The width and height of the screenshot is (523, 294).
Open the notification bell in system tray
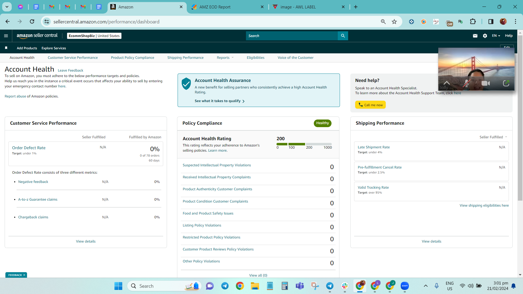coord(513,286)
